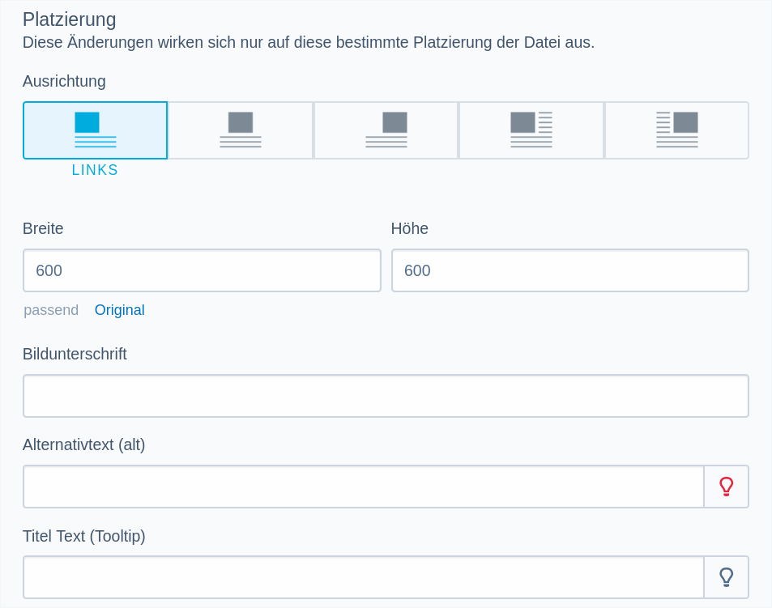The width and height of the screenshot is (772, 608).
Task: Focus the Breite width input field
Action: coord(202,270)
